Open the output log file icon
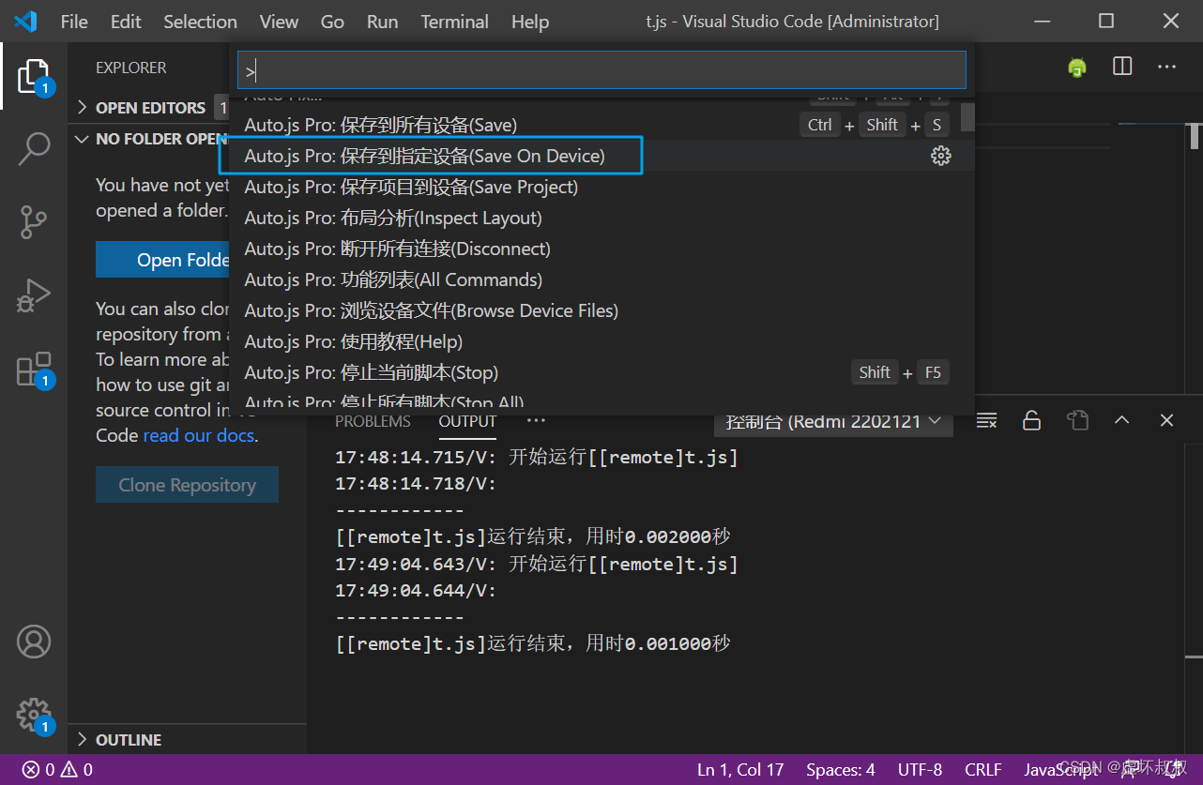Viewport: 1203px width, 785px height. [1076, 420]
